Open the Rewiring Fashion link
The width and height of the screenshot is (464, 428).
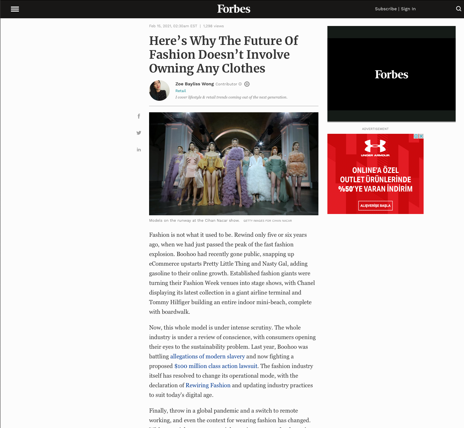coord(208,385)
